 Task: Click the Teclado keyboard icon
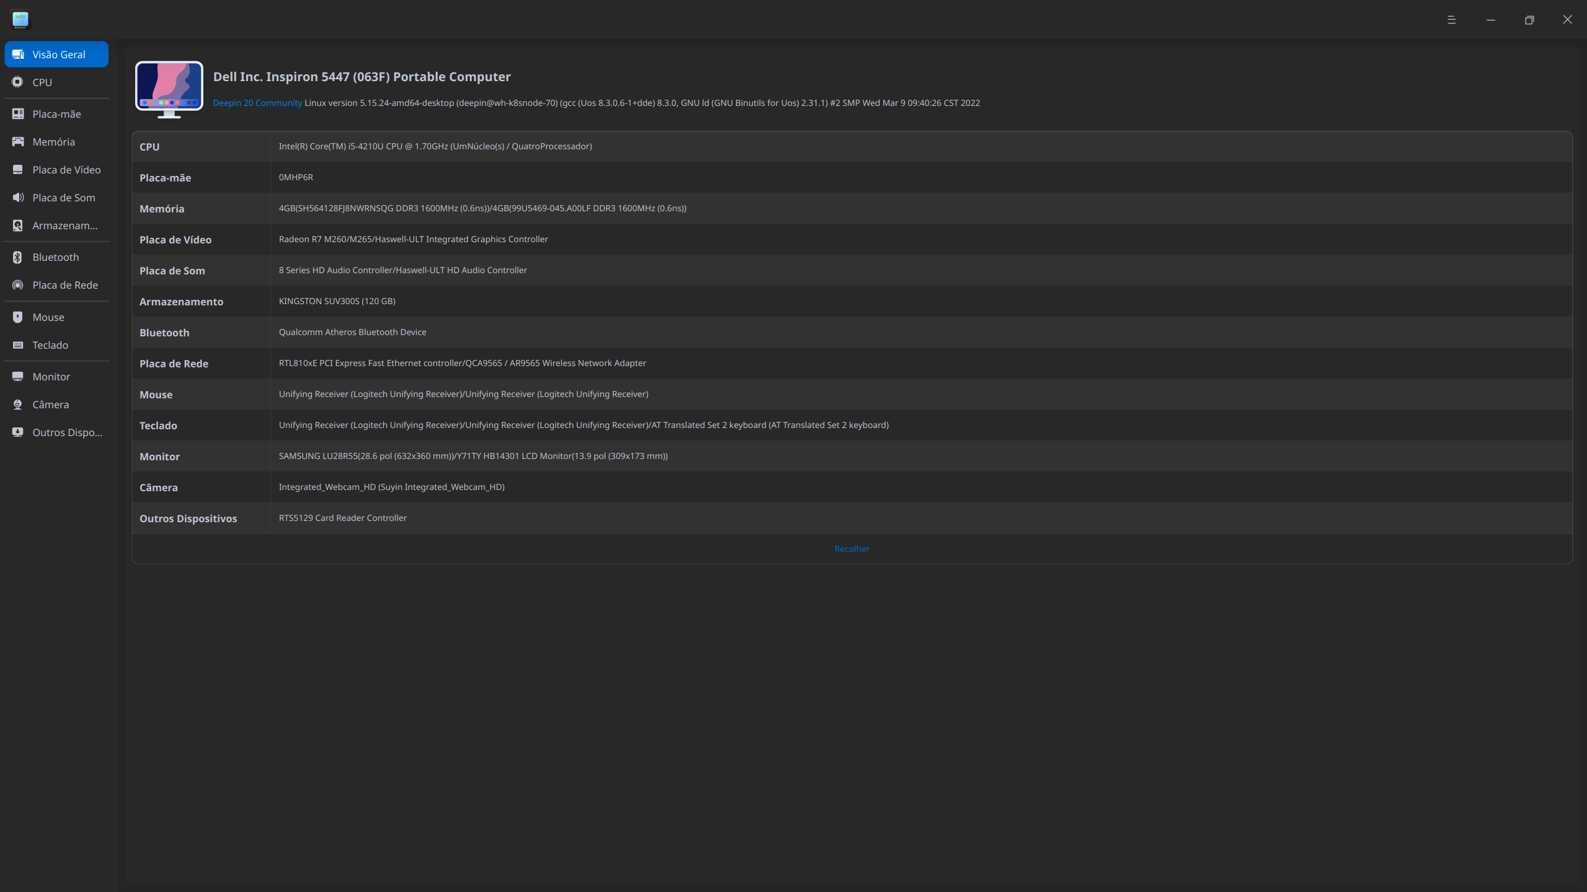click(x=18, y=345)
